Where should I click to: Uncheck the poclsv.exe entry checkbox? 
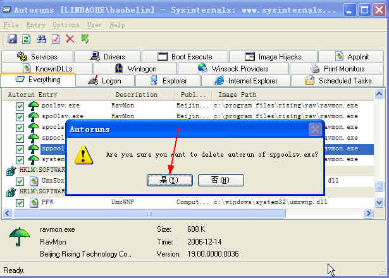[20, 106]
